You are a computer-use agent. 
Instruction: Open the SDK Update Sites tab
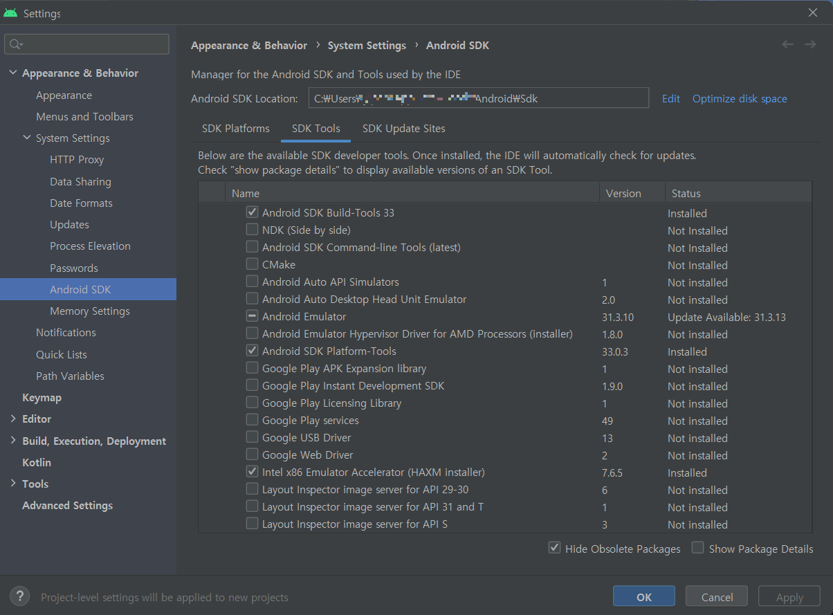[x=404, y=129]
